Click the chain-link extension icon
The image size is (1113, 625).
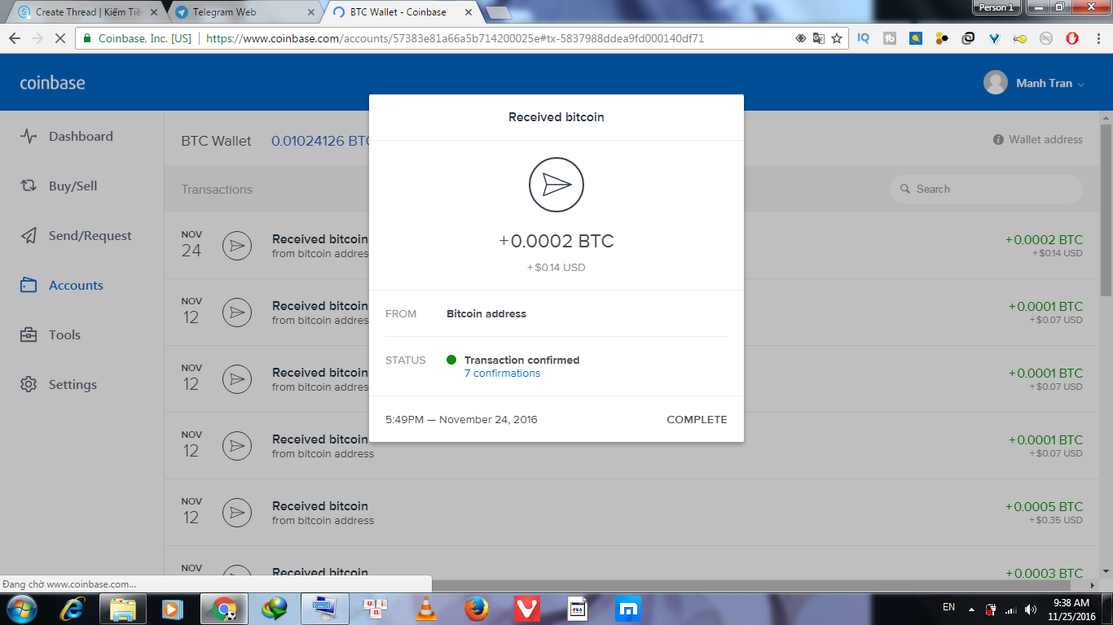click(x=968, y=38)
